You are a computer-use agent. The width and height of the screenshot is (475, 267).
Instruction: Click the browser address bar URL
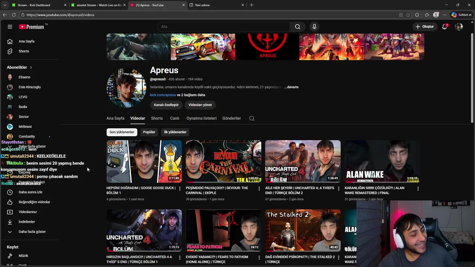tap(60, 15)
